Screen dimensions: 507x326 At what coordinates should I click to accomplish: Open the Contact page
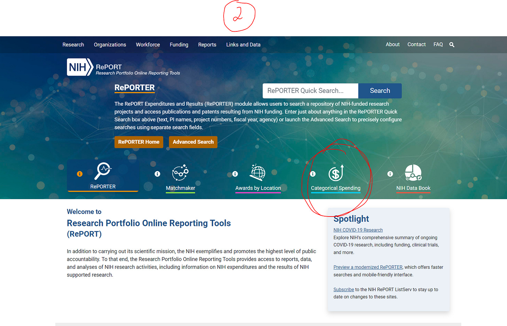click(x=416, y=44)
